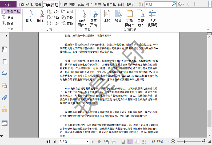The height and width of the screenshot is (145, 212).
Task: Switch to the View (视图) tab
Action: pyautogui.click(x=72, y=5)
